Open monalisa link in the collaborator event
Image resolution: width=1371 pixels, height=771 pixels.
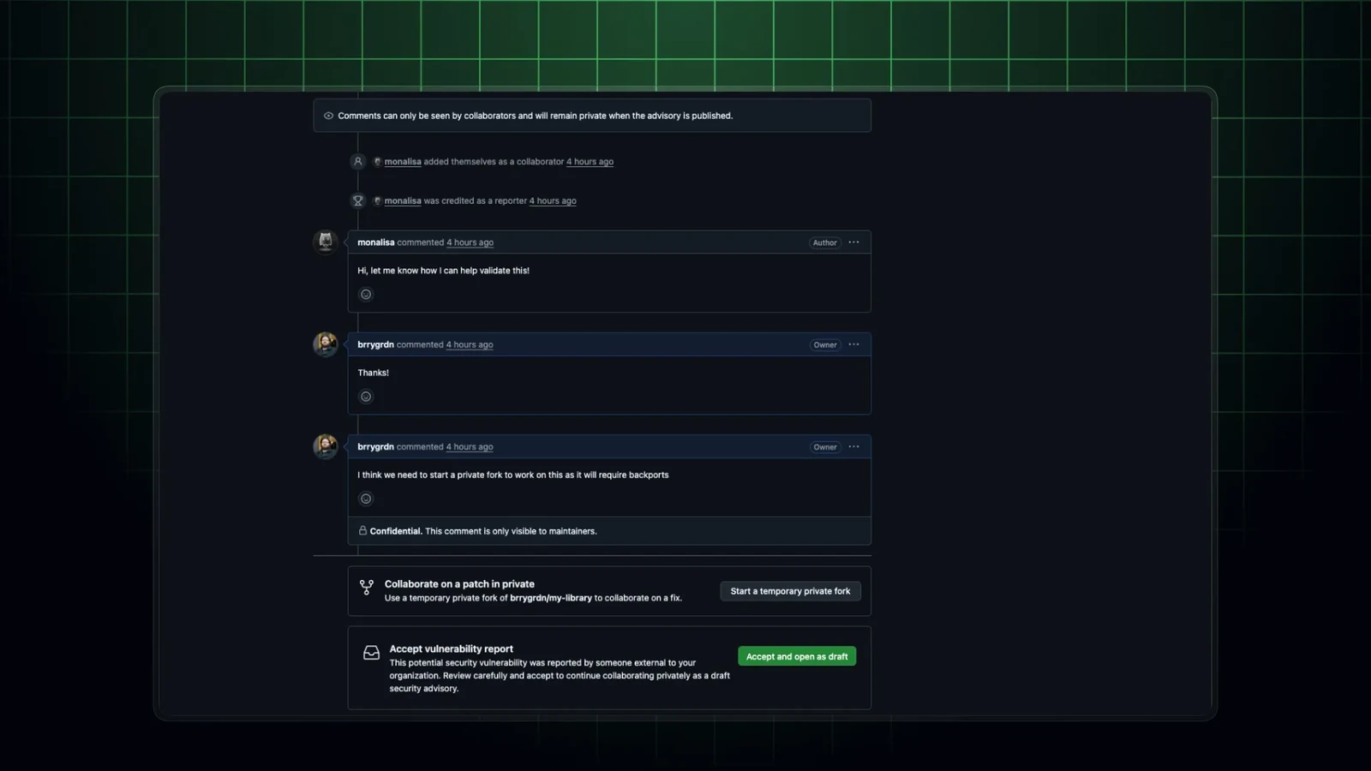(x=403, y=162)
